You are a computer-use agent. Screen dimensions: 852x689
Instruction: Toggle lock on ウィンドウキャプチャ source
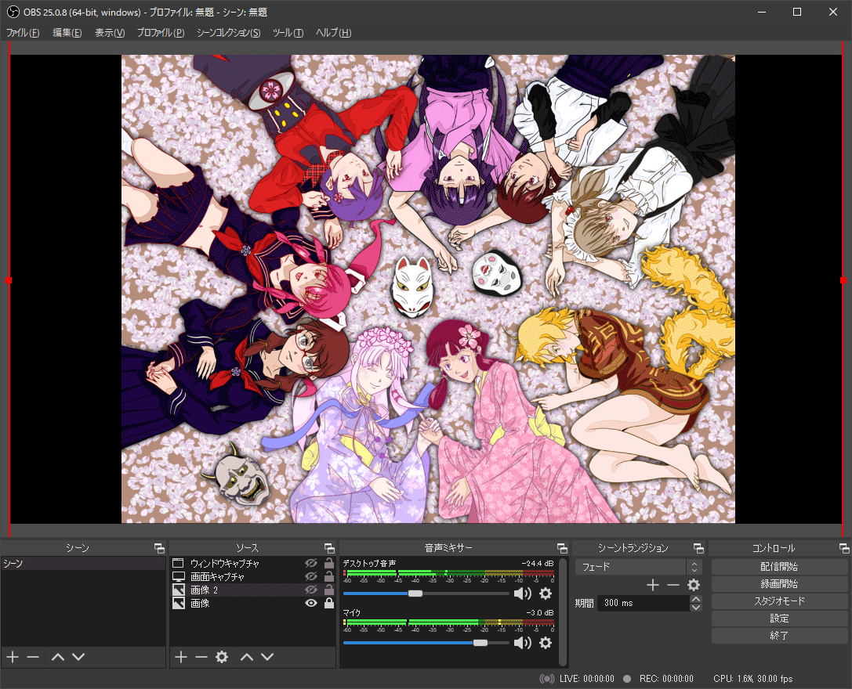328,563
